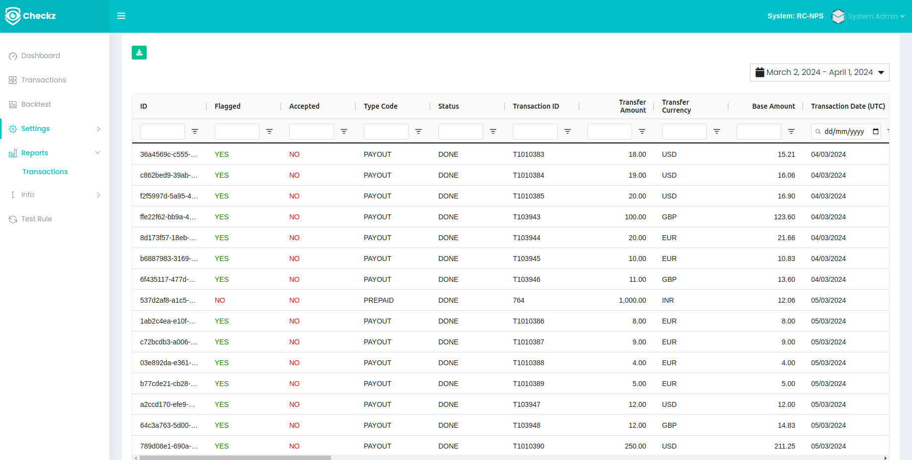912x460 pixels.
Task: Open filter menu for Transfer Amount column
Action: [642, 131]
